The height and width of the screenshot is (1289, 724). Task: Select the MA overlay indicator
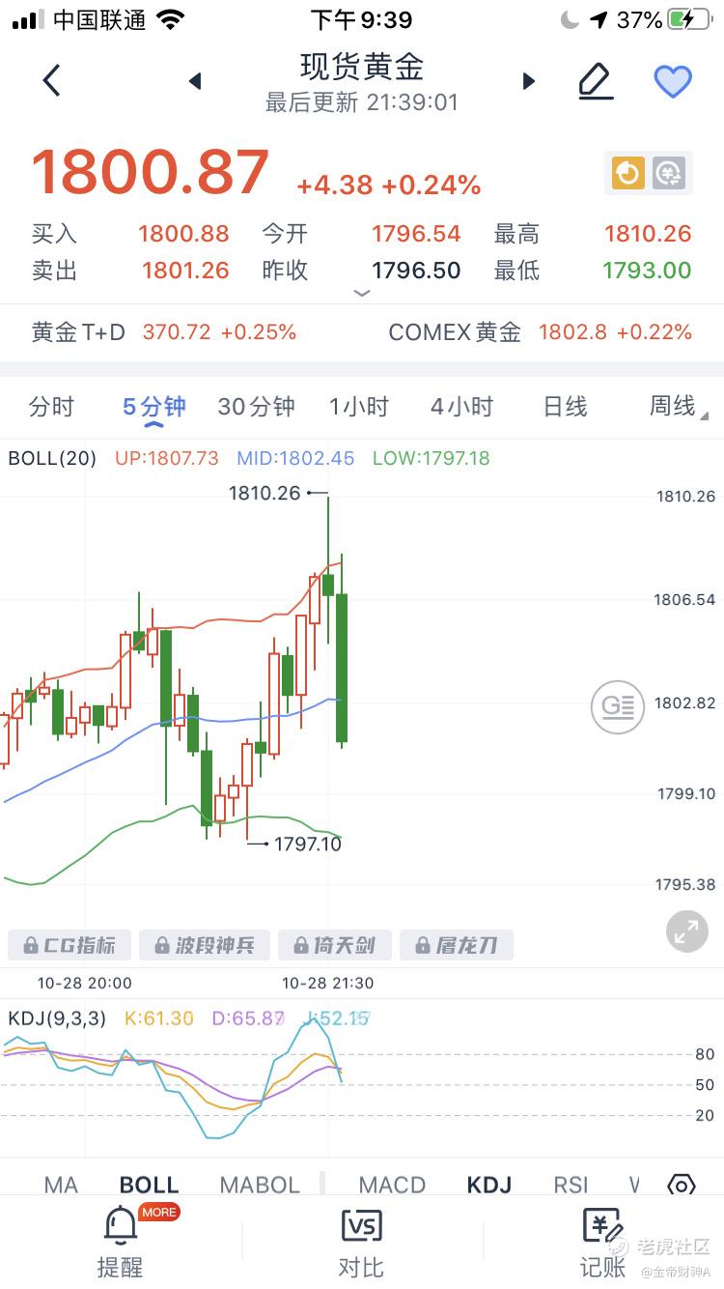click(x=61, y=1185)
